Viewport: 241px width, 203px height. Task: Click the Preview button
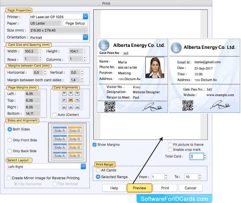[x=140, y=188]
